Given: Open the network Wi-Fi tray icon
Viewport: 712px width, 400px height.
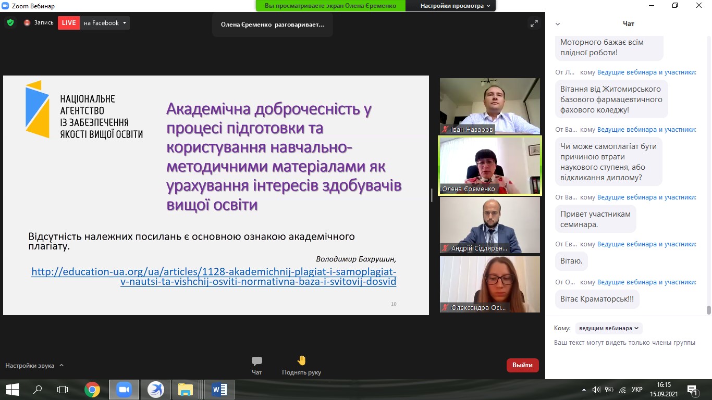Looking at the screenshot, I should point(623,390).
